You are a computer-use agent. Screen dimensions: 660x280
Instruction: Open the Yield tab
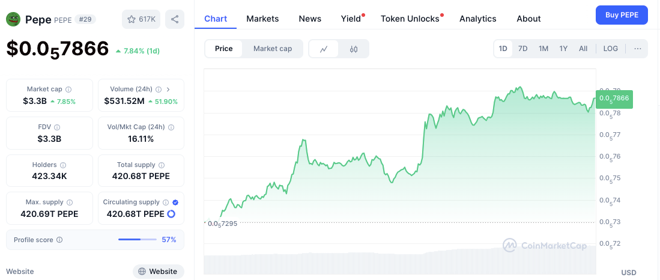pos(351,19)
